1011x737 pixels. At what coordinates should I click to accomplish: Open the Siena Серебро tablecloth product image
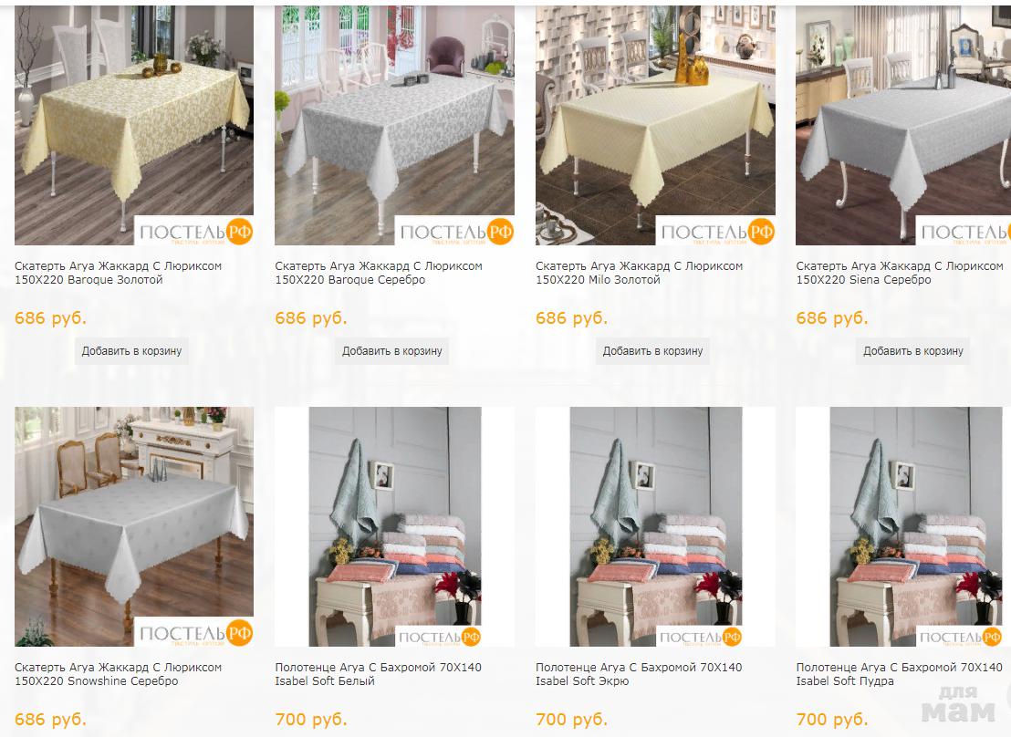[903, 126]
